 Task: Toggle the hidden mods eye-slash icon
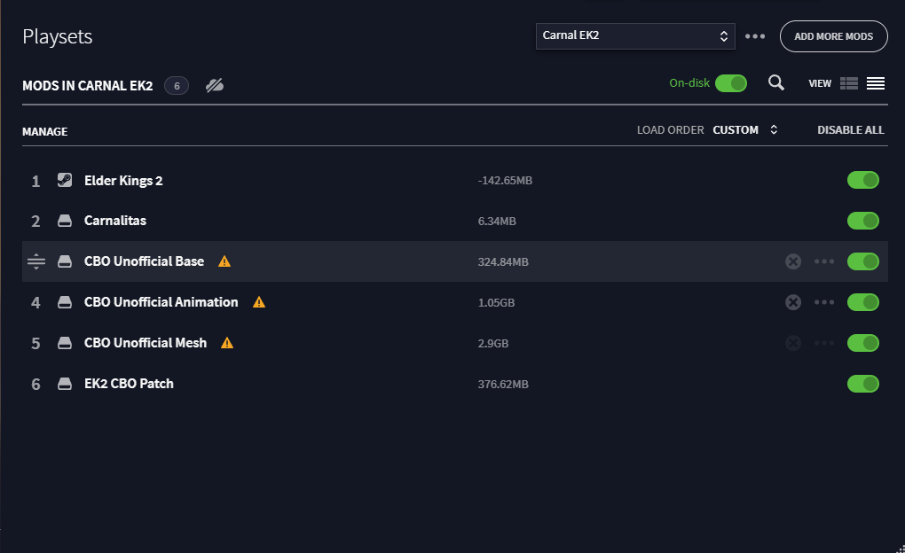215,85
